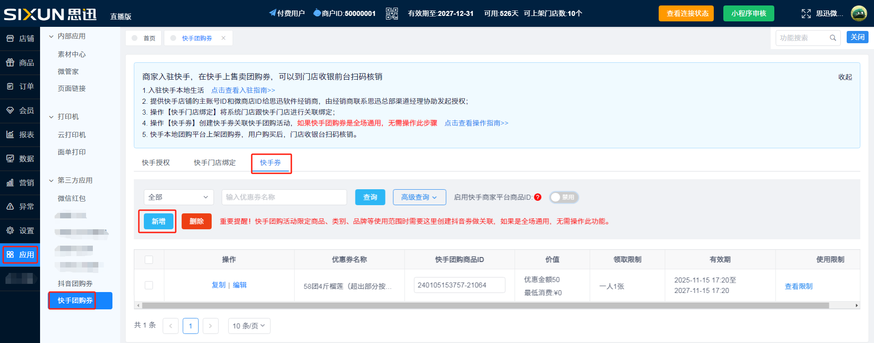Image resolution: width=874 pixels, height=343 pixels.
Task: Open 抖音团购券 in the side menu
Action: (75, 284)
